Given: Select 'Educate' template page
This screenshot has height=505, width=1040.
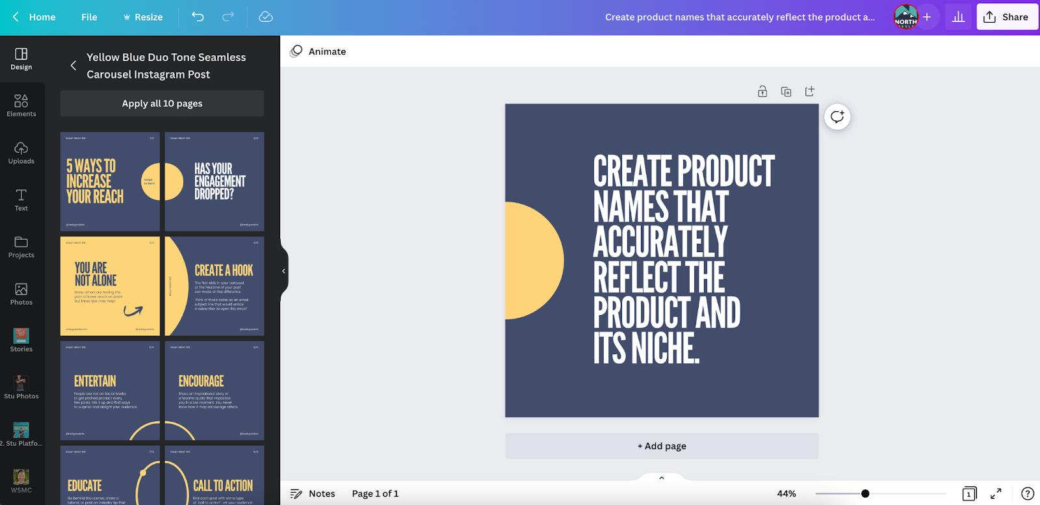Looking at the screenshot, I should tap(110, 475).
